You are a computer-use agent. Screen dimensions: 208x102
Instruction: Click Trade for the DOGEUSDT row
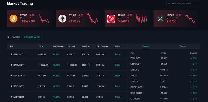click(118, 76)
